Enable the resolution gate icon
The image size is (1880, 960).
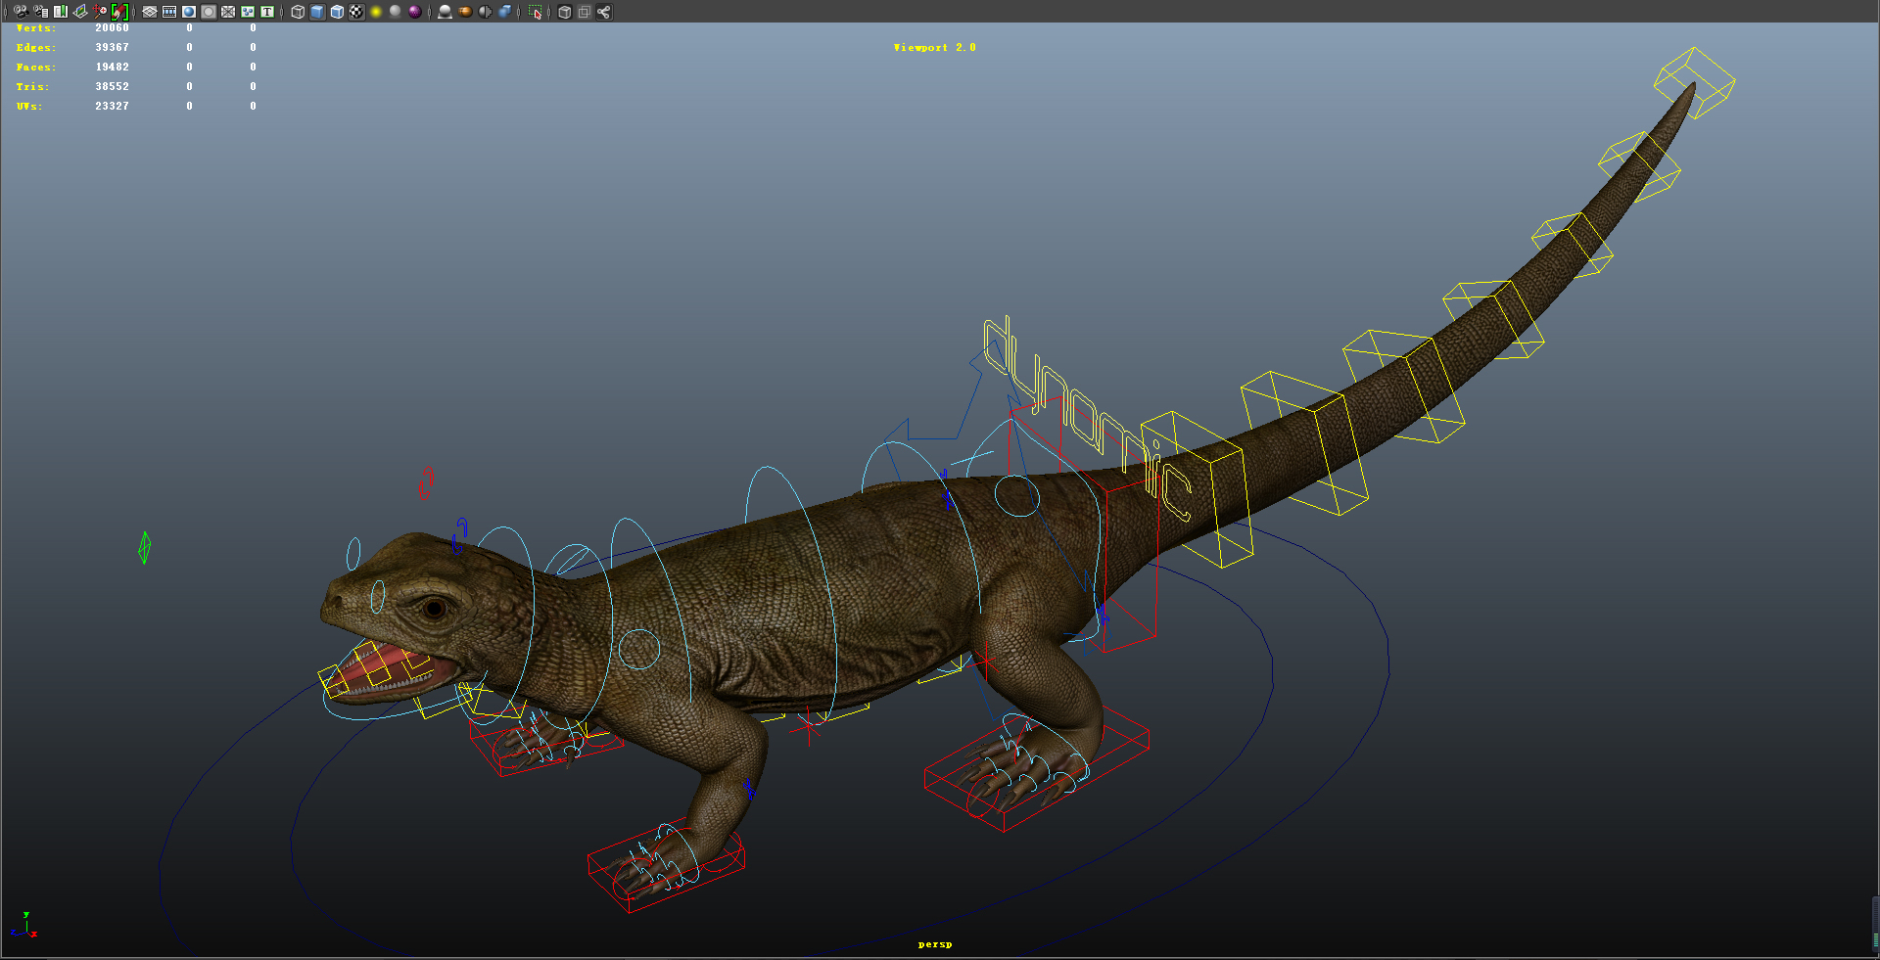pyautogui.click(x=187, y=13)
